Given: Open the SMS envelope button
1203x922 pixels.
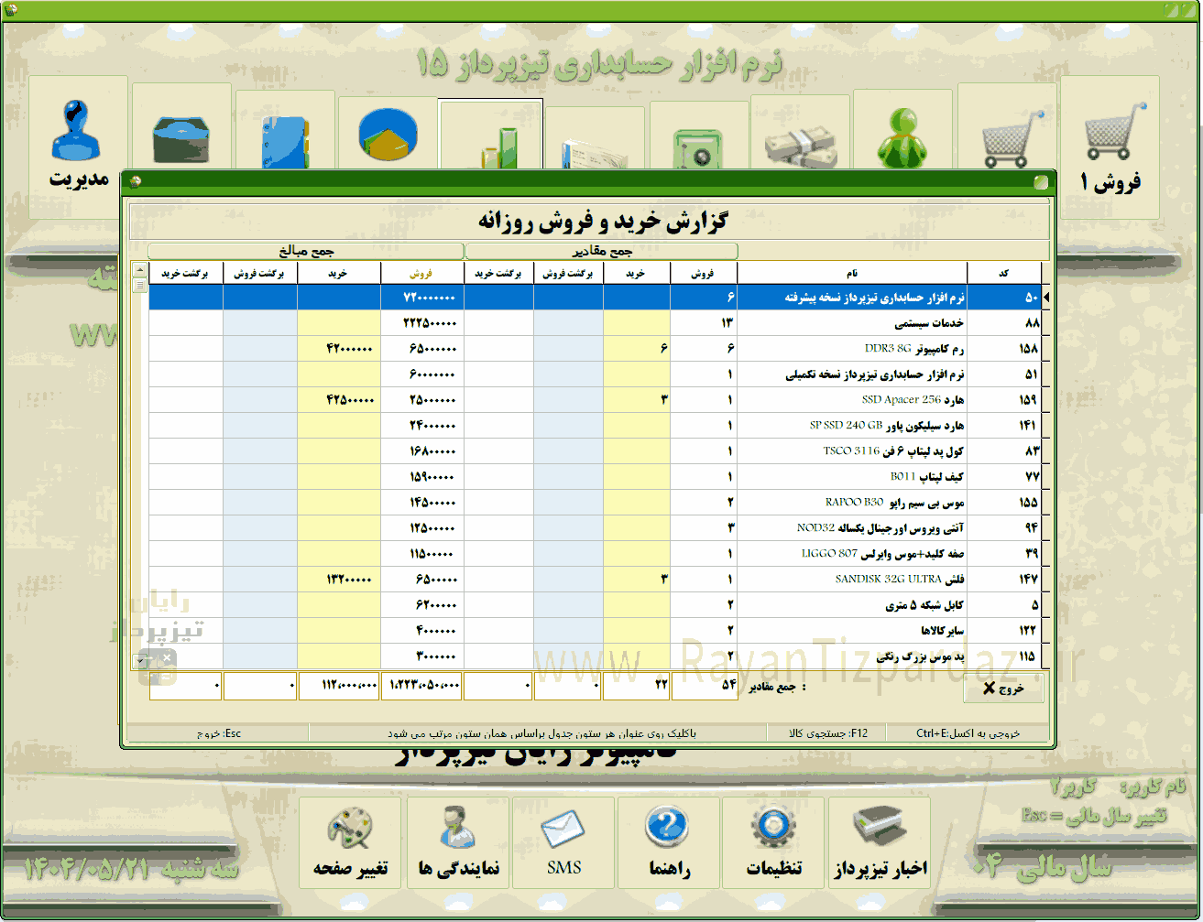Looking at the screenshot, I should click(x=563, y=842).
